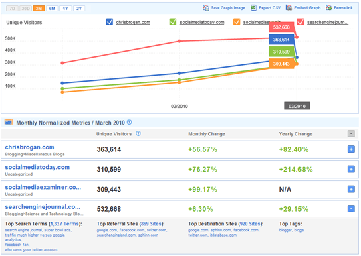Click the 869 Sites referral link
This screenshot has height=256, width=361.
pos(152,224)
